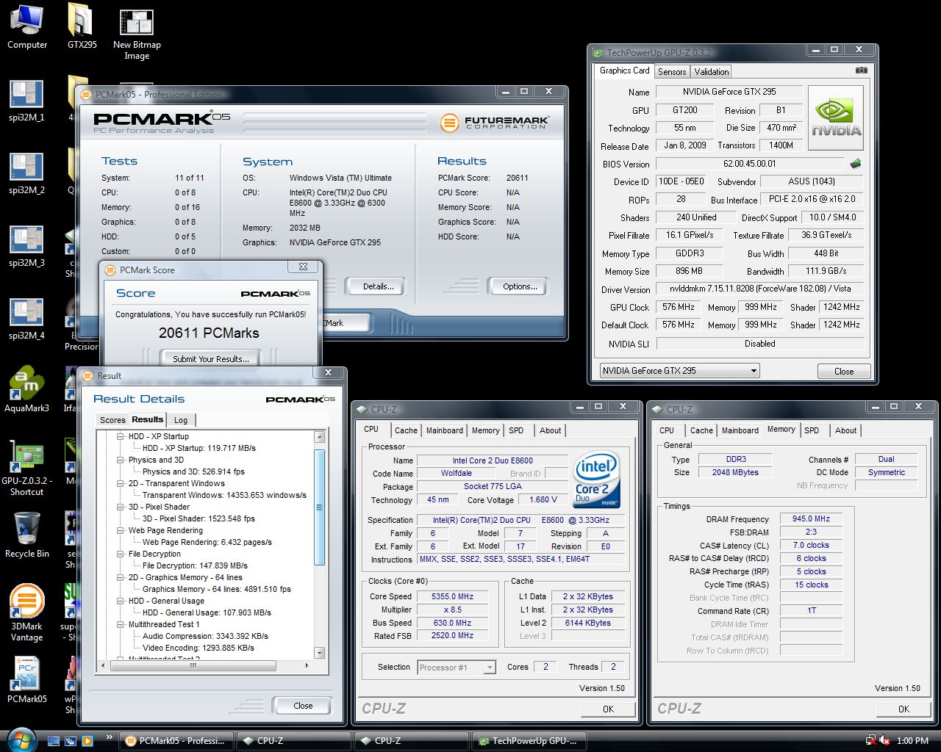
Task: Click DRAM Frequency value field
Action: 811,518
